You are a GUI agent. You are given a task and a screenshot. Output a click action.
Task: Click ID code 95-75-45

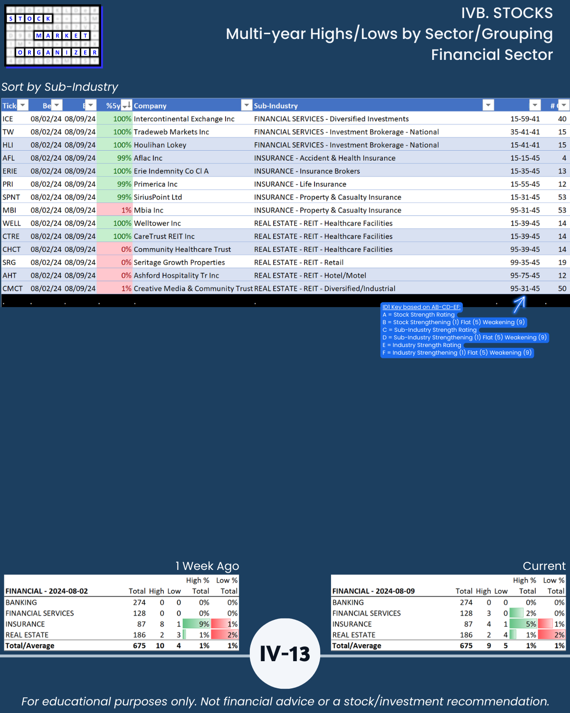(x=525, y=276)
